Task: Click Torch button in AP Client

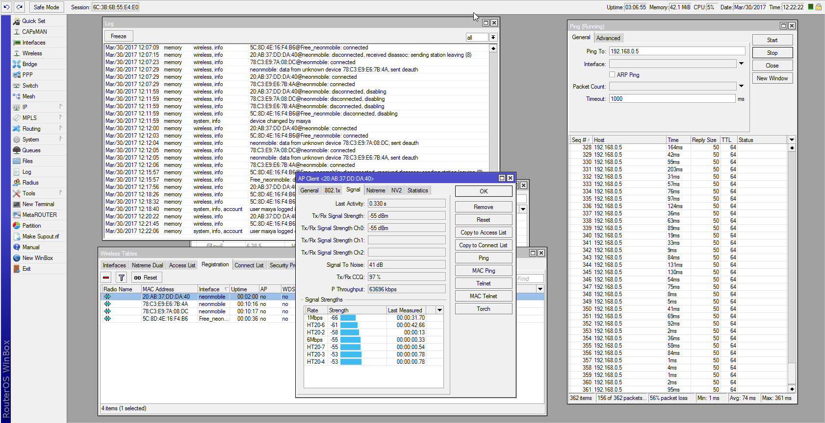Action: (x=483, y=309)
